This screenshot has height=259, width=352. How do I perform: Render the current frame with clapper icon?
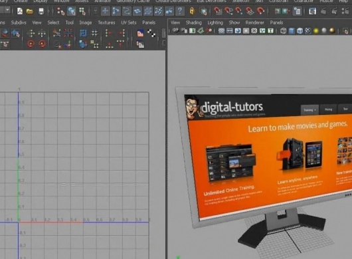point(323,11)
